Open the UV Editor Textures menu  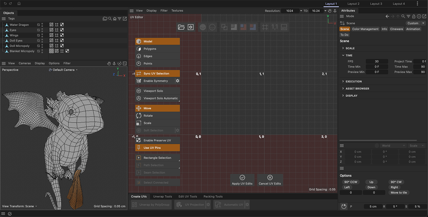click(x=177, y=11)
